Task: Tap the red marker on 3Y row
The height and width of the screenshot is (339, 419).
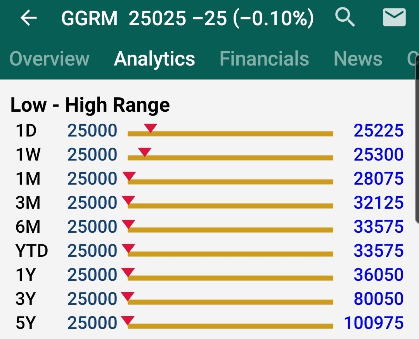Action: pos(128,296)
